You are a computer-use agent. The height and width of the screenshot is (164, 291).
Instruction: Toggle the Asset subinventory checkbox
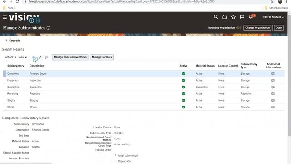tap(115, 155)
